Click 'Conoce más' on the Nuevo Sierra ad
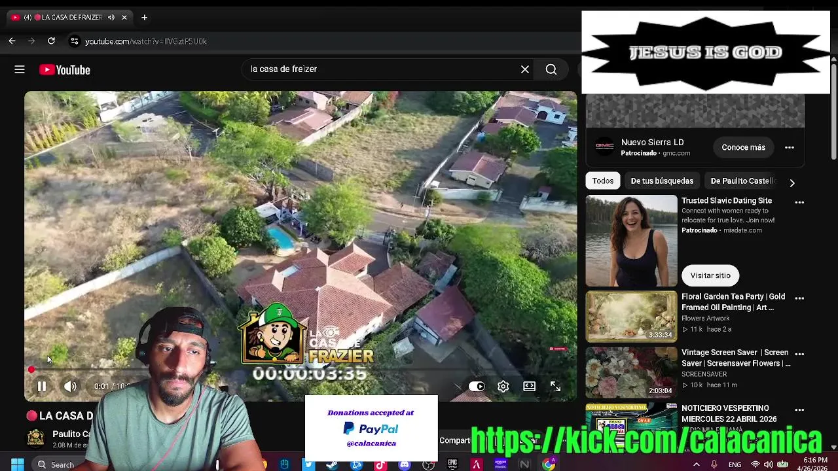This screenshot has height=471, width=838. [743, 147]
